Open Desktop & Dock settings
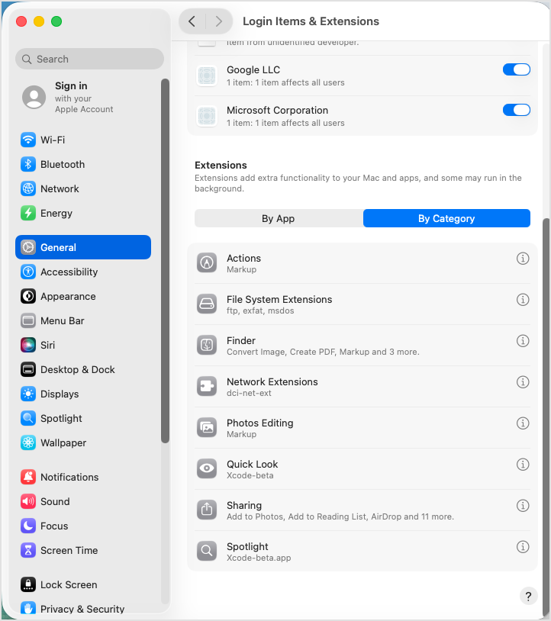 tap(77, 370)
